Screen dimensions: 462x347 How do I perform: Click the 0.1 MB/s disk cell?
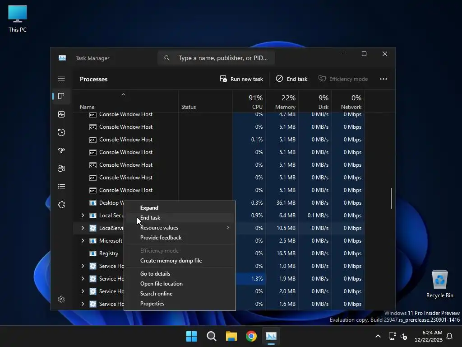tap(315, 216)
